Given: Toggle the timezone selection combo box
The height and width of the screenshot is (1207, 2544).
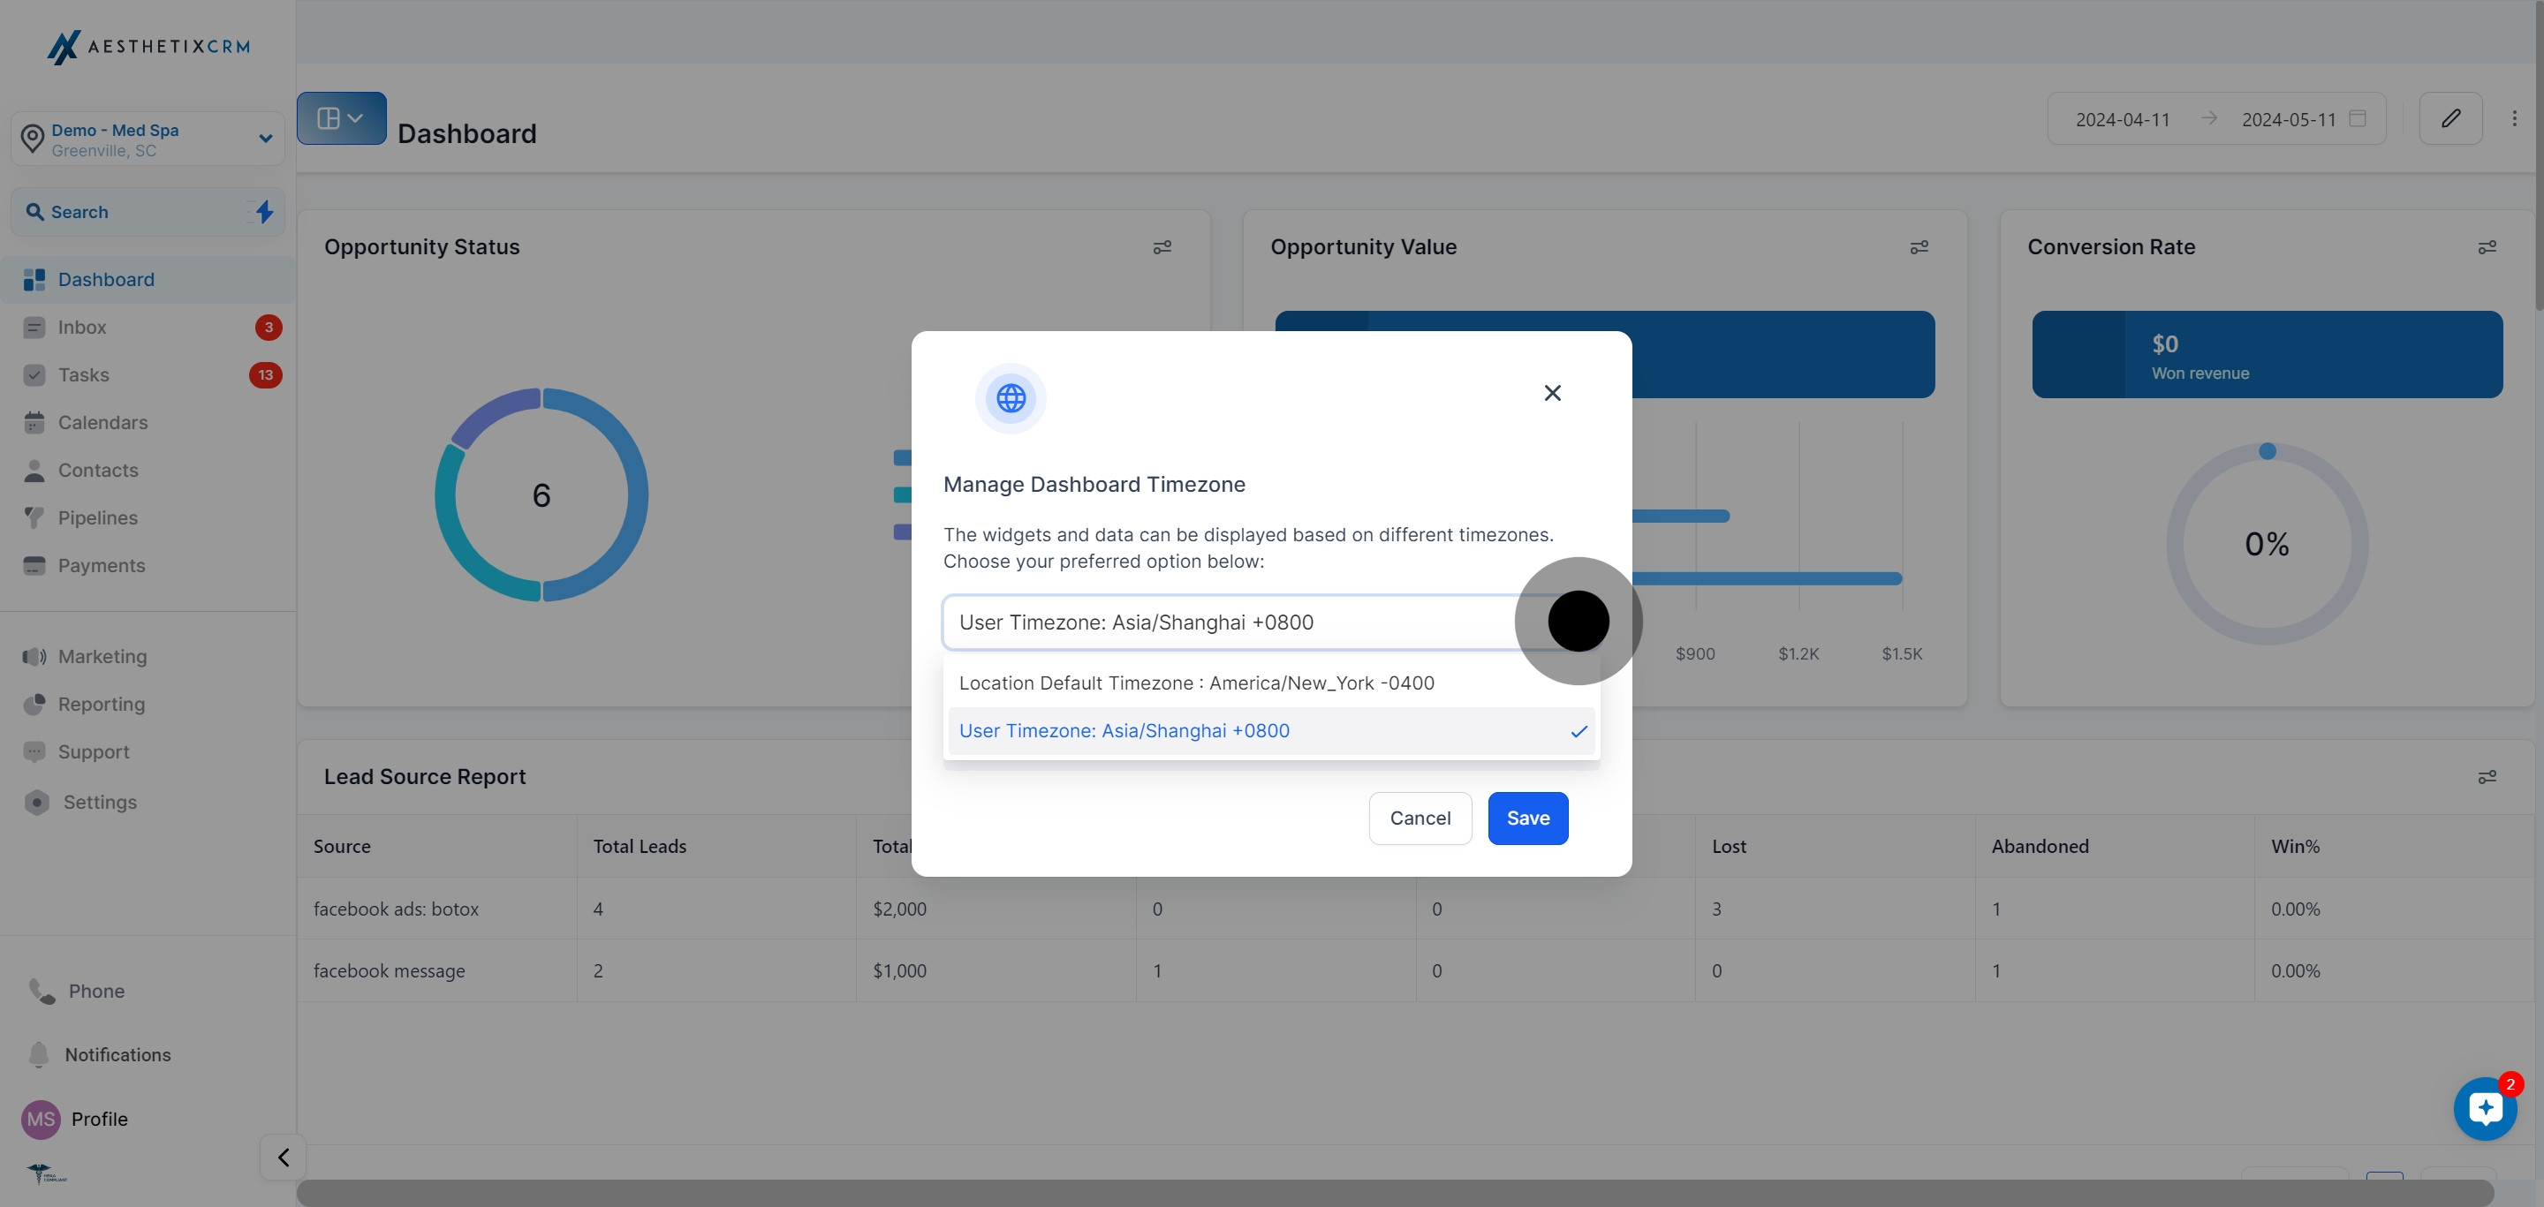Looking at the screenshot, I should click(x=1235, y=622).
